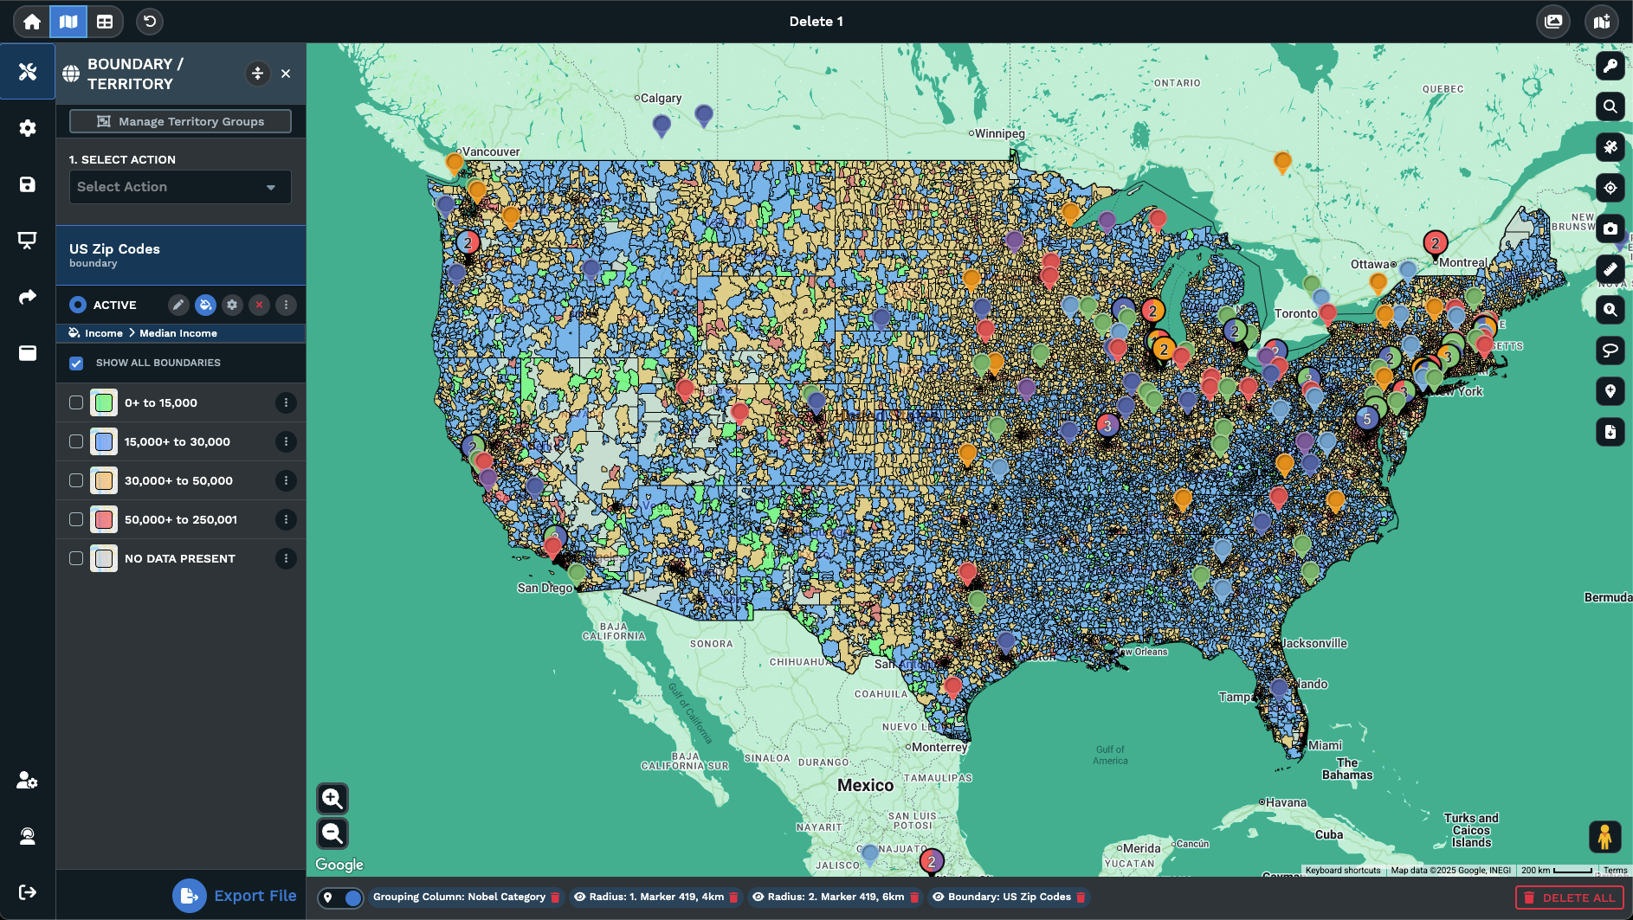1633x920 pixels.
Task: Click the Delete All button
Action: click(1569, 897)
